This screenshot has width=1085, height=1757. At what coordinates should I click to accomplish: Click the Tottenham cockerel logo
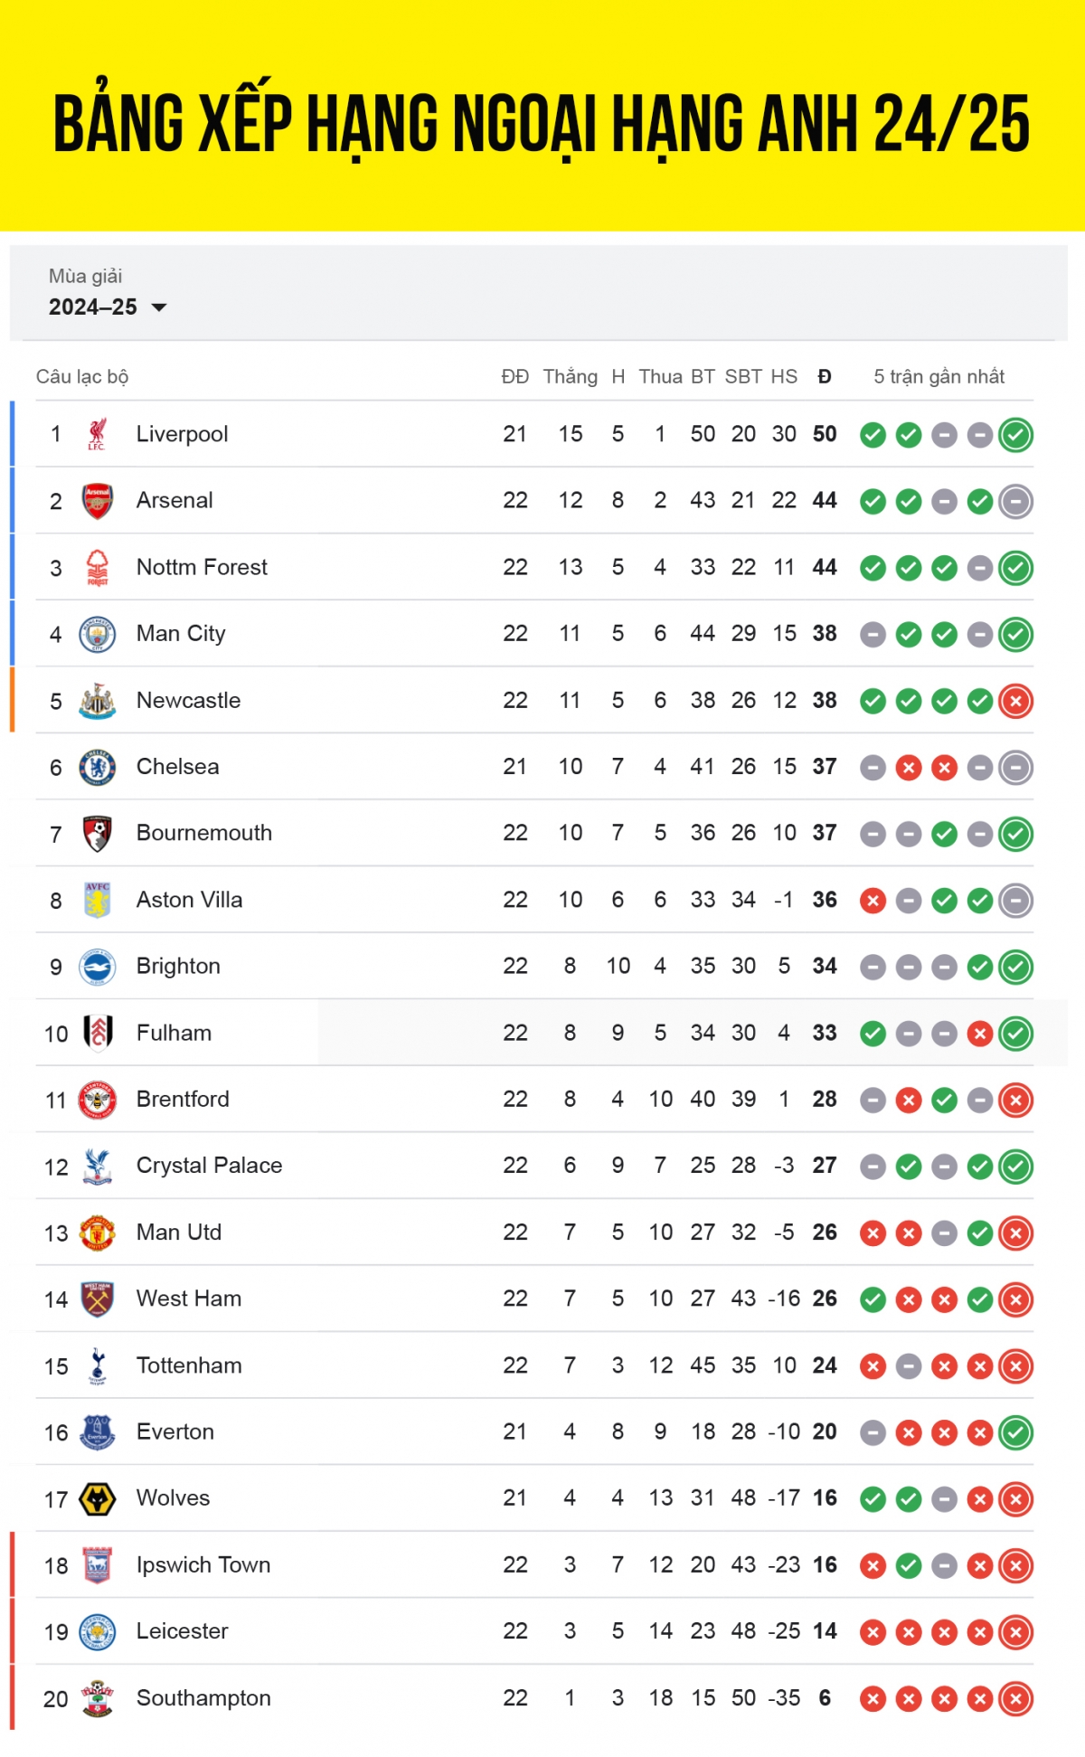[98, 1365]
